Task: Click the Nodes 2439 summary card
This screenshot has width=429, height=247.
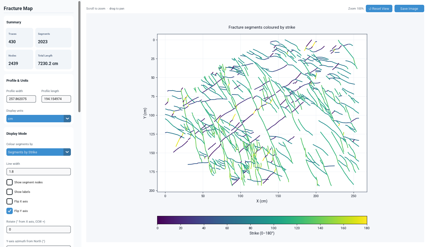Action: click(x=20, y=59)
